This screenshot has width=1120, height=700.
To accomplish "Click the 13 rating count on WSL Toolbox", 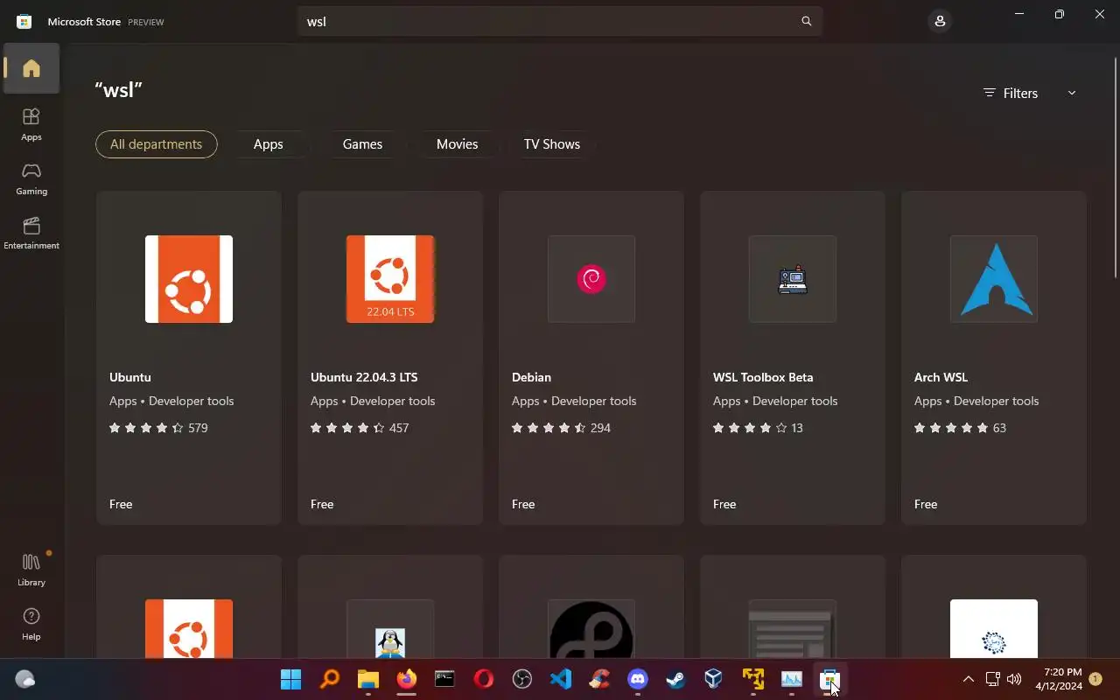I will coord(796,428).
